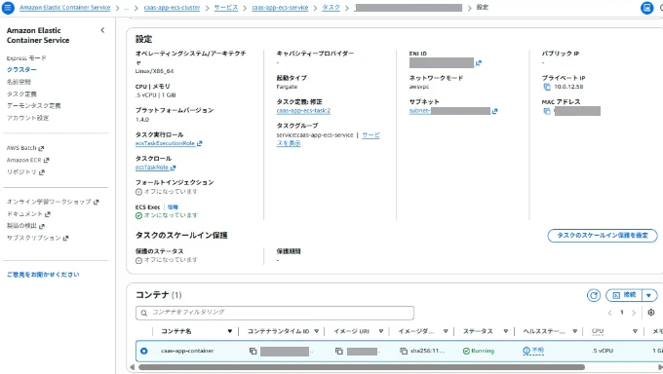The width and height of the screenshot is (663, 374).
Task: Click caas-app-ecs-cluster breadcrumb
Action: click(172, 8)
